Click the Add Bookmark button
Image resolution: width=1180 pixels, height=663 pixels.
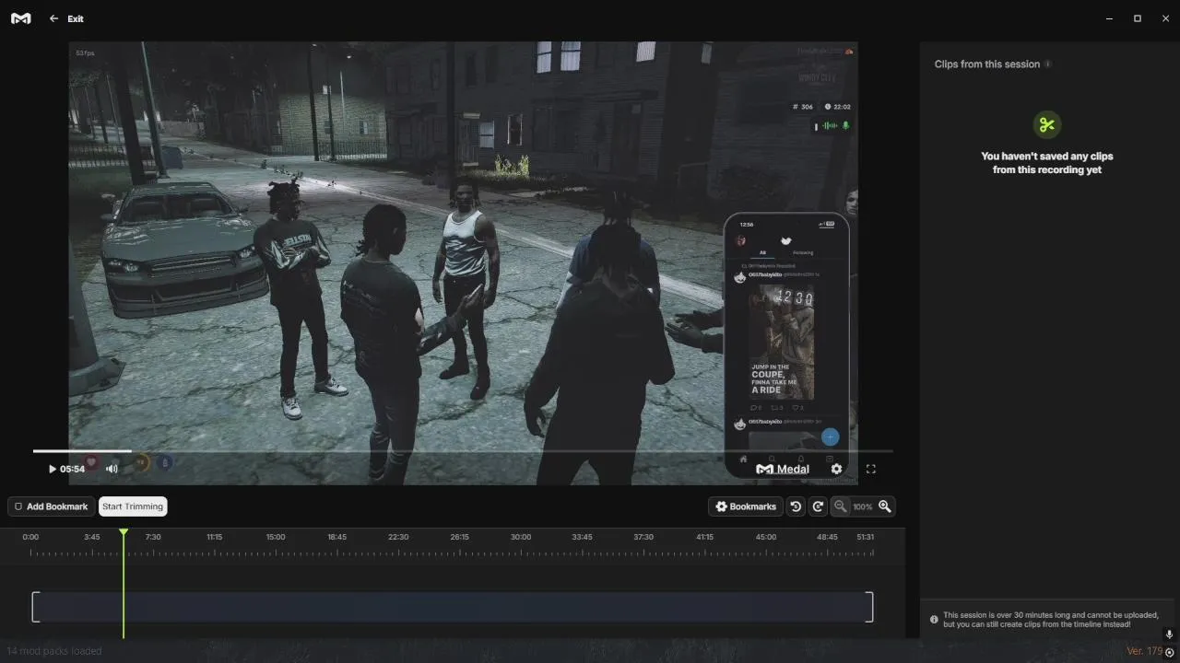pyautogui.click(x=52, y=506)
